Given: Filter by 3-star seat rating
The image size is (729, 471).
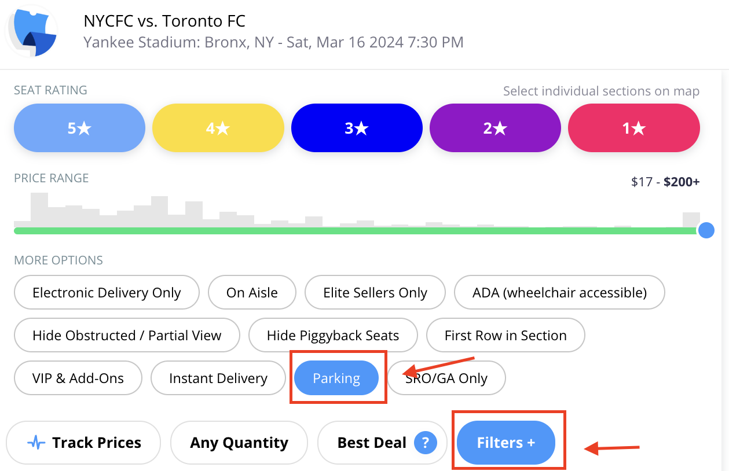Looking at the screenshot, I should click(x=357, y=128).
